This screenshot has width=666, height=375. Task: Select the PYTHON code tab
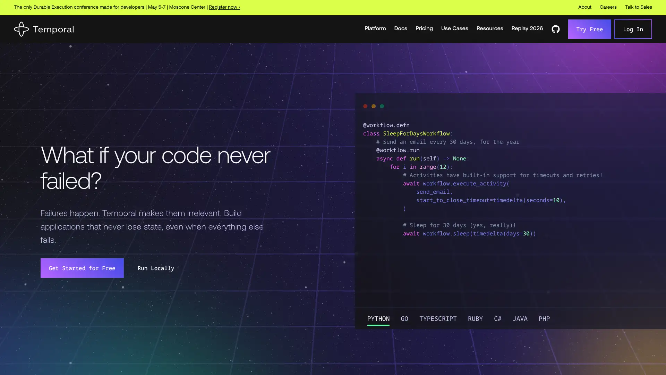pyautogui.click(x=378, y=319)
